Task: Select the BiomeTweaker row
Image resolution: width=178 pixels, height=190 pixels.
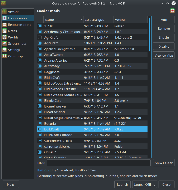Action: point(92,106)
